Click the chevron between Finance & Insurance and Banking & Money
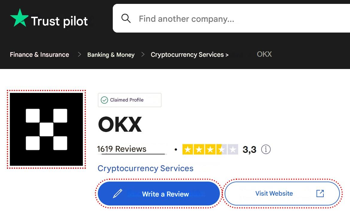Image resolution: width=350 pixels, height=221 pixels. tap(79, 54)
